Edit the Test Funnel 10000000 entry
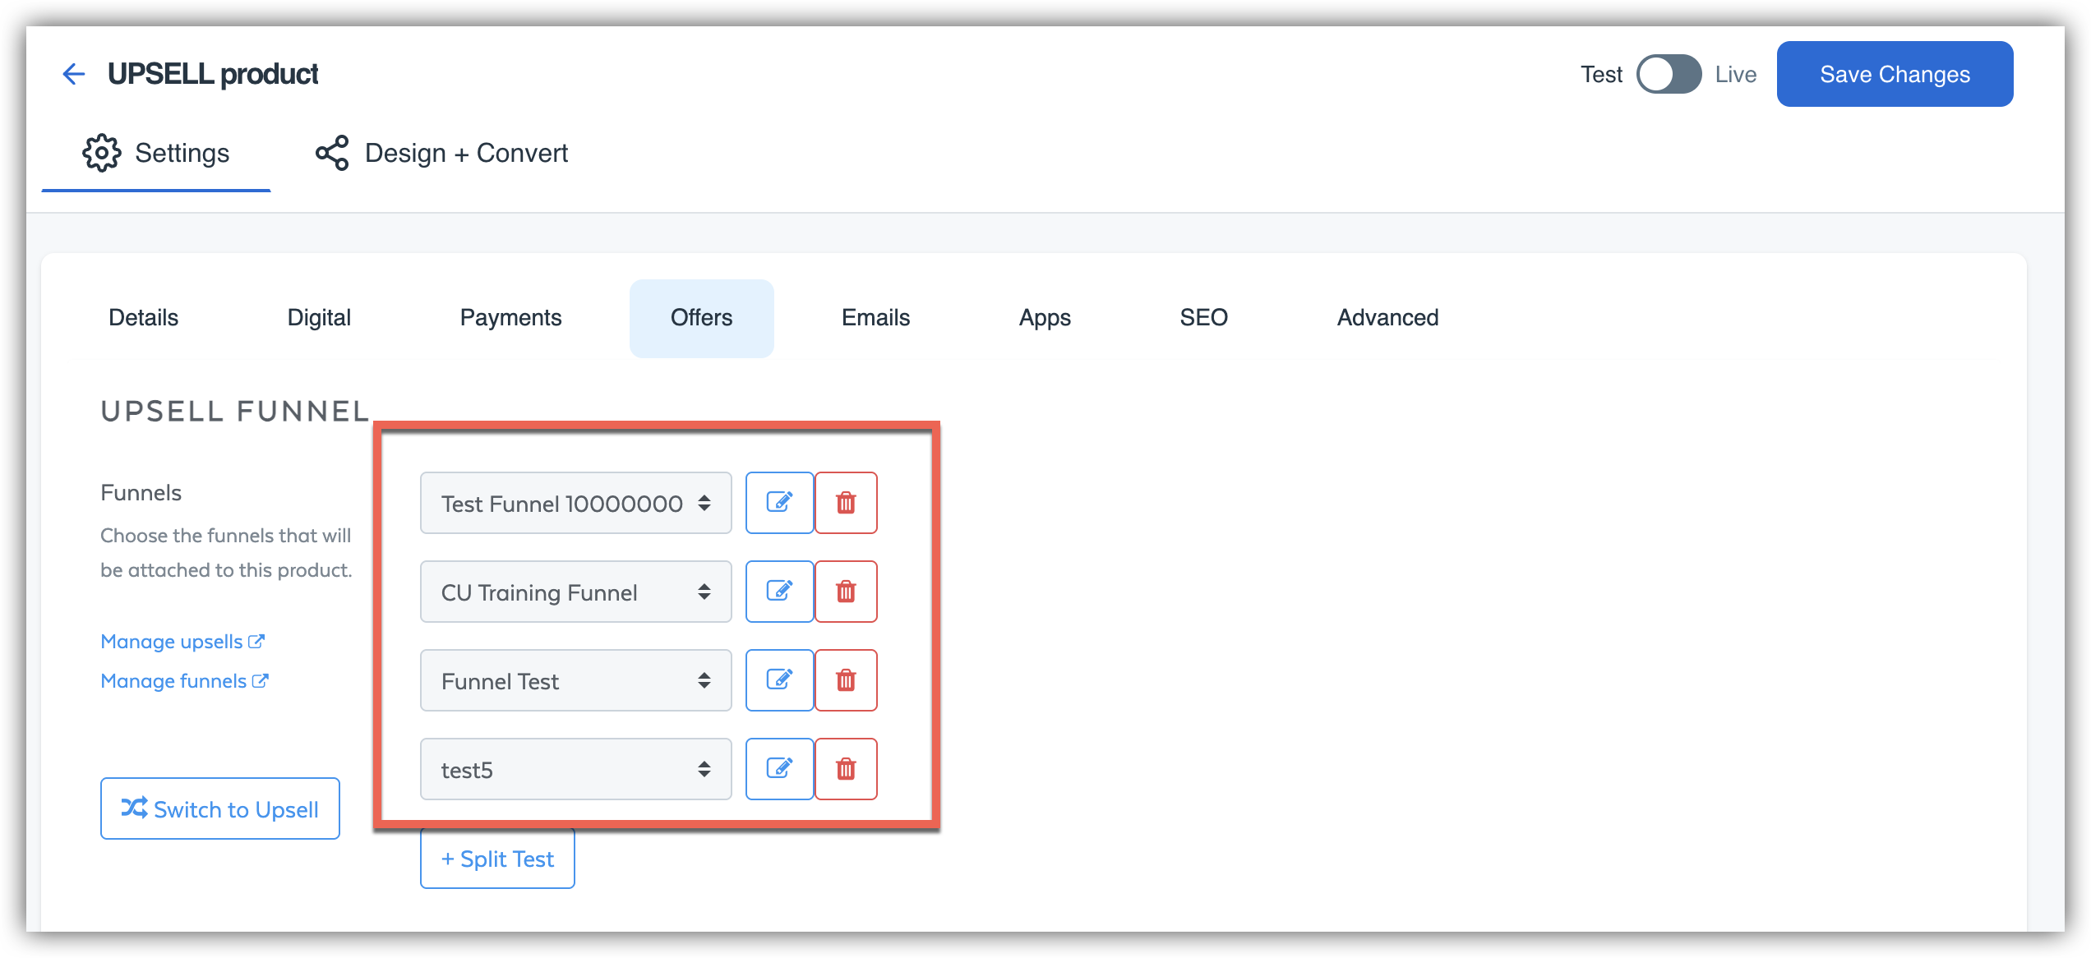 778,503
